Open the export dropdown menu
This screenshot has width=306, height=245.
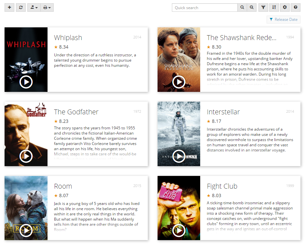point(34,7)
